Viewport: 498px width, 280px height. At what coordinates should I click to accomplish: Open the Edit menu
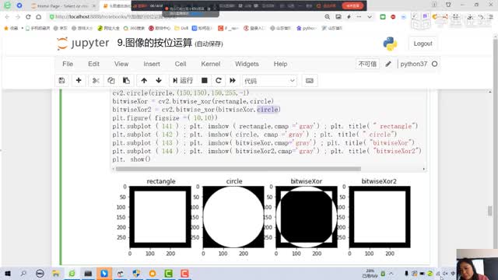pos(93,64)
